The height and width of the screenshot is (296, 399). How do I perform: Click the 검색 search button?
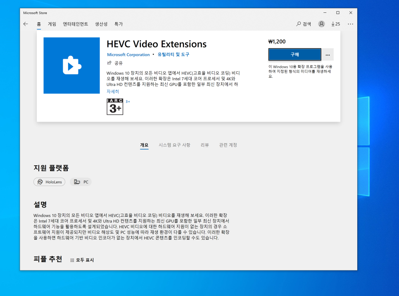(304, 24)
